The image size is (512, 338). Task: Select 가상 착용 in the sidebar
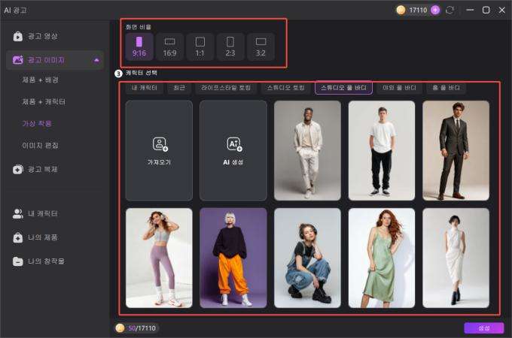pos(37,123)
